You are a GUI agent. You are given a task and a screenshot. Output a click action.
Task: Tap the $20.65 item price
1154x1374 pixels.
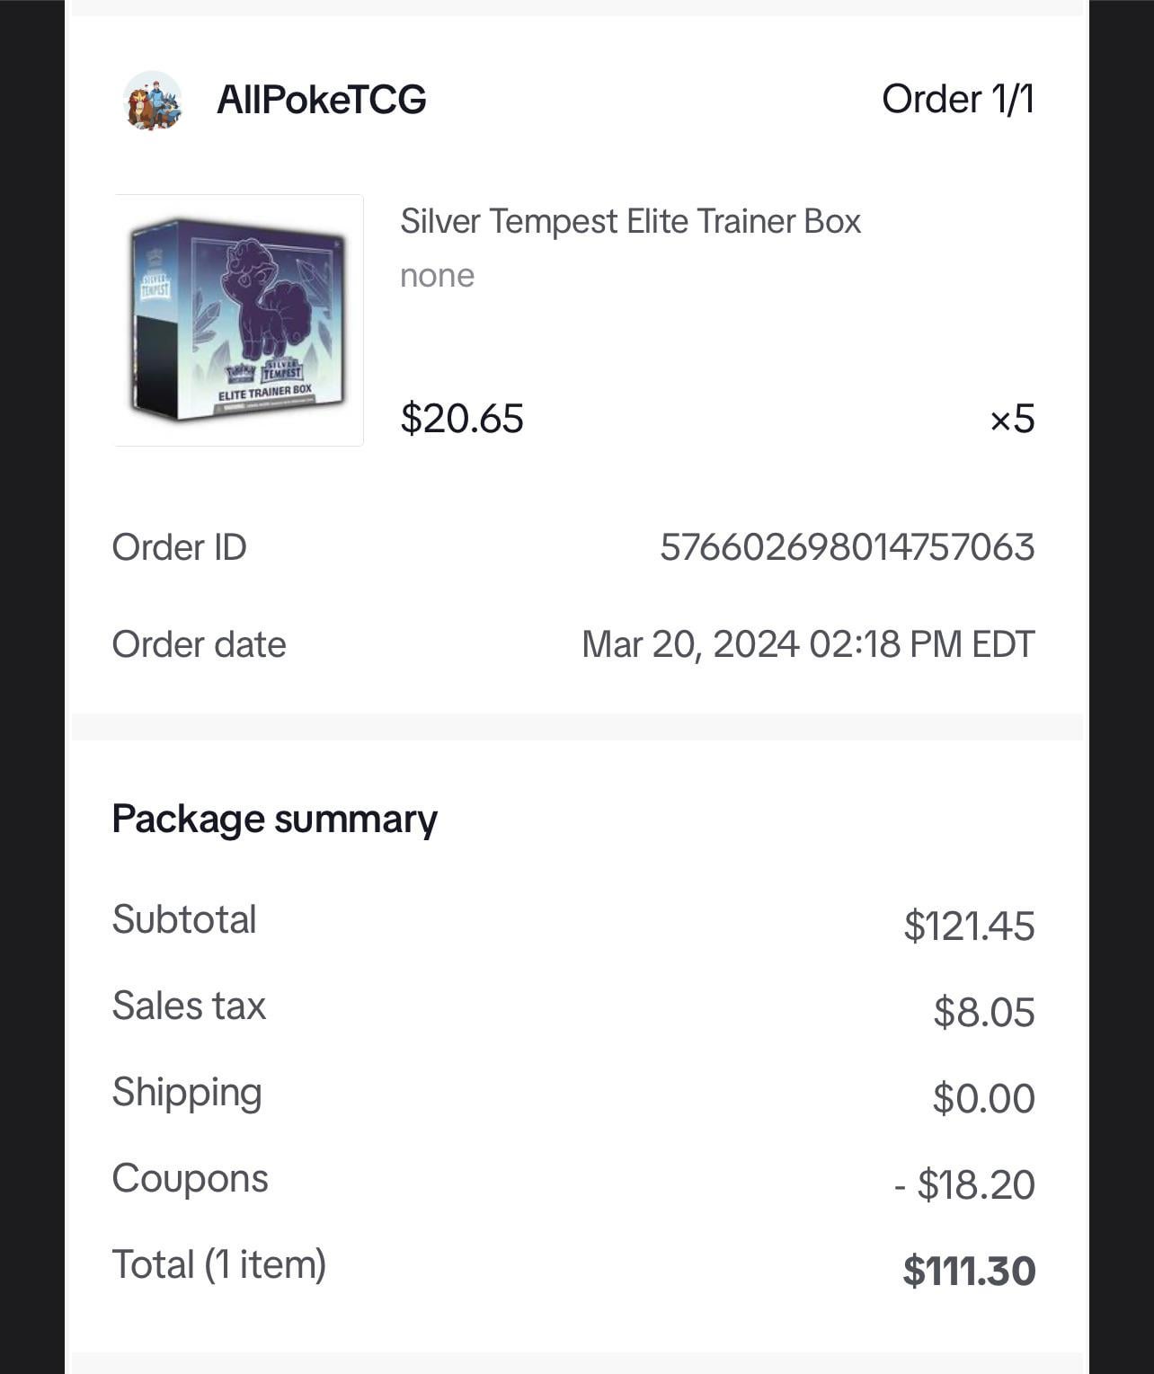tap(462, 419)
